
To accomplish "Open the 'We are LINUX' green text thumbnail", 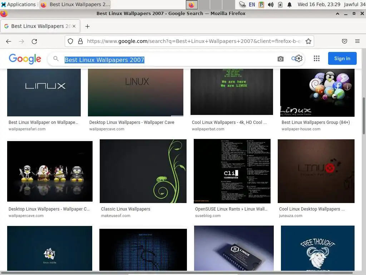I will point(232,92).
